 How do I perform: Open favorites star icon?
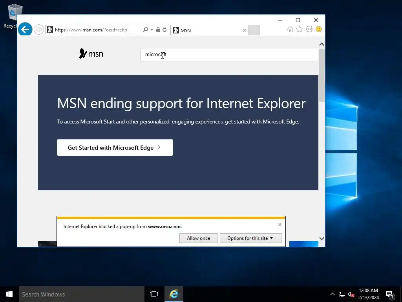click(300, 29)
